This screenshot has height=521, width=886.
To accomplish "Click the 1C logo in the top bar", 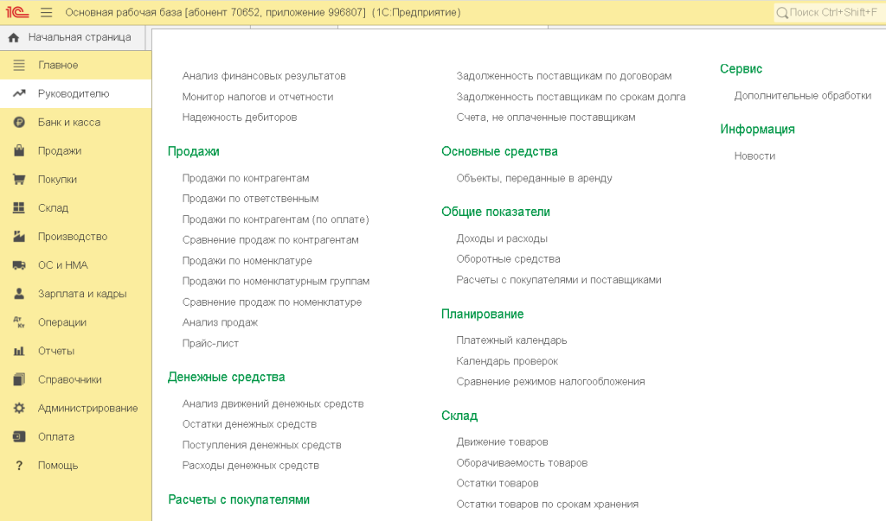I will pos(16,13).
